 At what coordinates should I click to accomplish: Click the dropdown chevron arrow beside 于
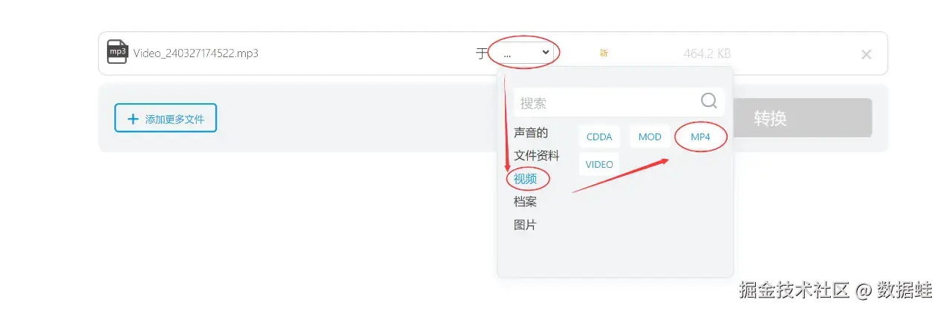[x=546, y=52]
